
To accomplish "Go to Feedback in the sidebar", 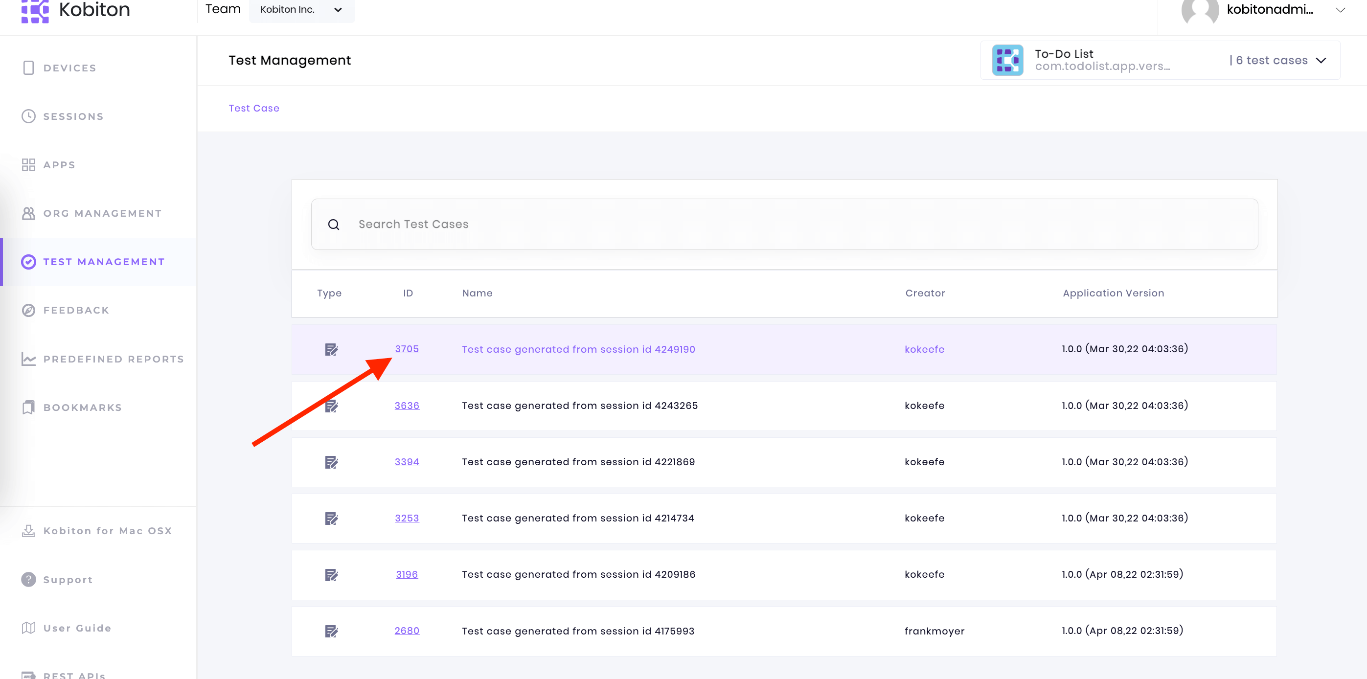I will [x=76, y=310].
